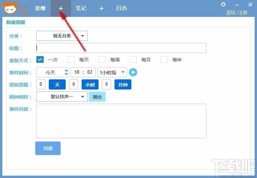Image resolution: width=257 pixels, height=178 pixels.
Task: Click the 天 advance unit button
Action: pos(57,84)
